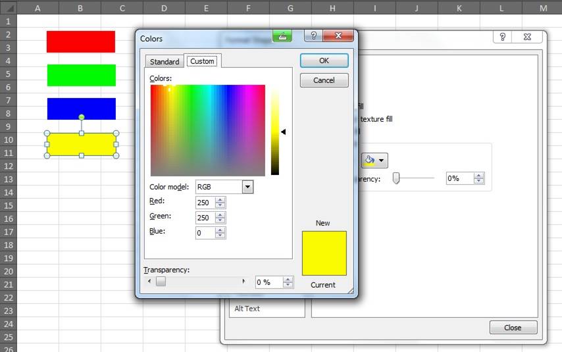Image resolution: width=562 pixels, height=352 pixels.
Task: Open help in Format Shape dialog
Action: click(x=503, y=37)
